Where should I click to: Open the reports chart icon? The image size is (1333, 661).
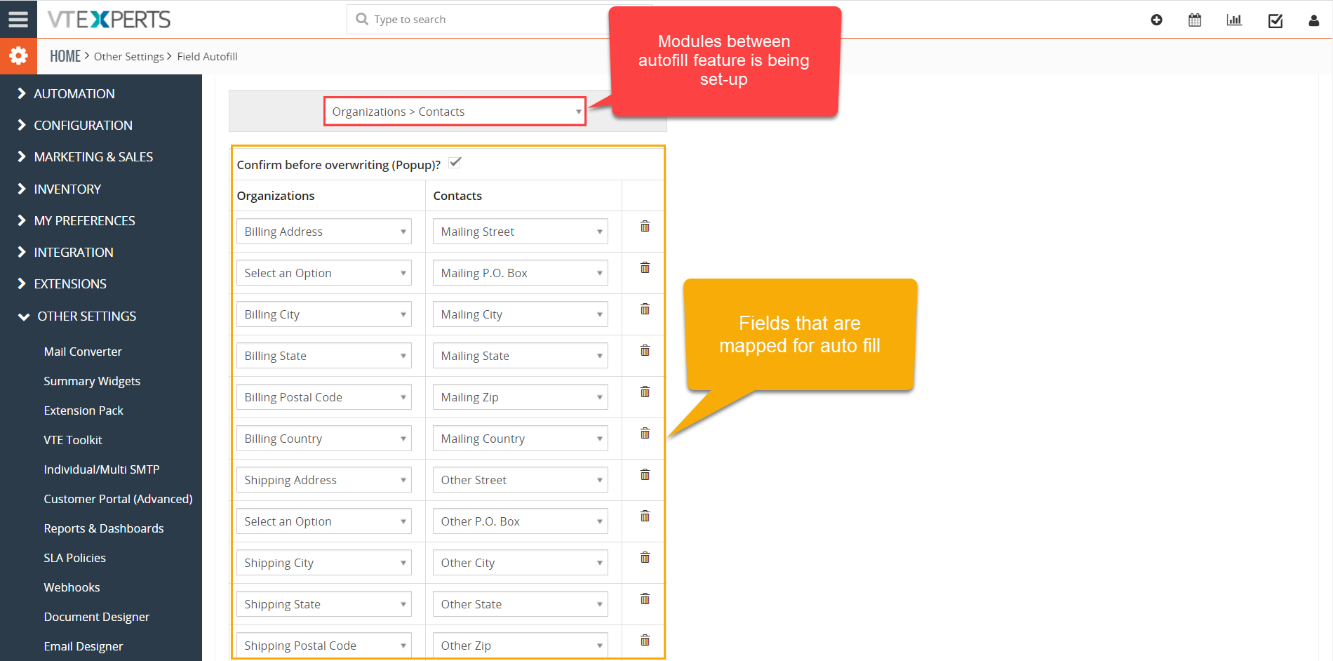coord(1234,20)
